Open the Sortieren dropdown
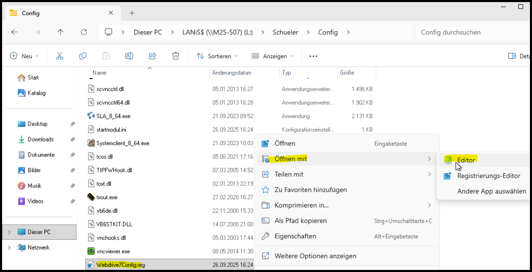 coord(217,56)
